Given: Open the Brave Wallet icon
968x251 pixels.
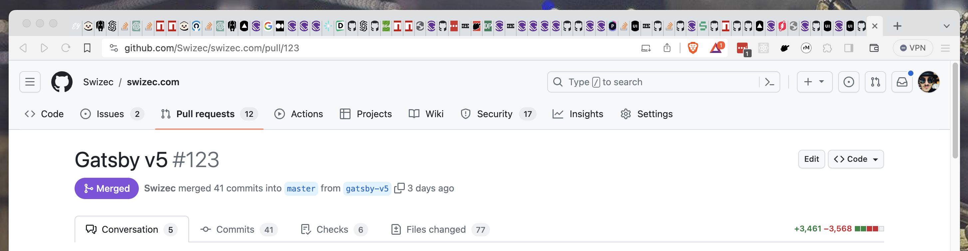Looking at the screenshot, I should tap(874, 48).
